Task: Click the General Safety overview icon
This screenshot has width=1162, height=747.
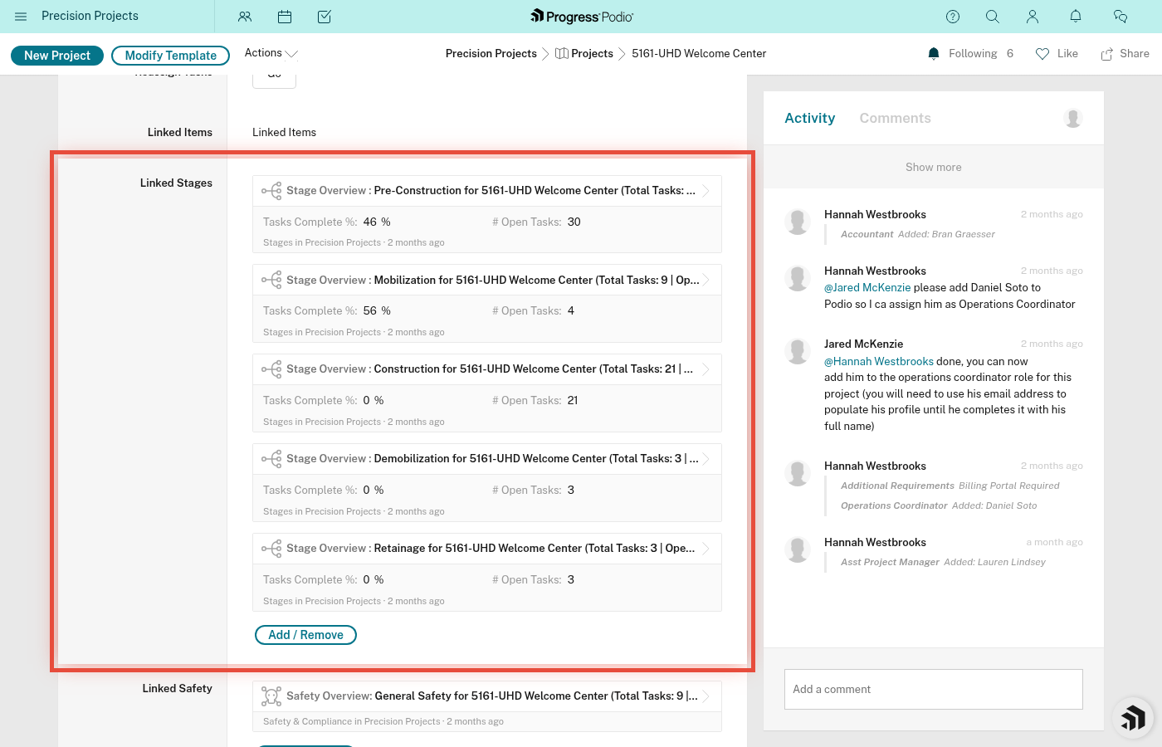Action: click(271, 696)
